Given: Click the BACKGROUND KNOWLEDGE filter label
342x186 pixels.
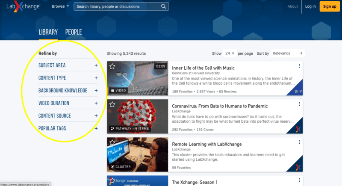Looking at the screenshot, I should coord(63,91).
